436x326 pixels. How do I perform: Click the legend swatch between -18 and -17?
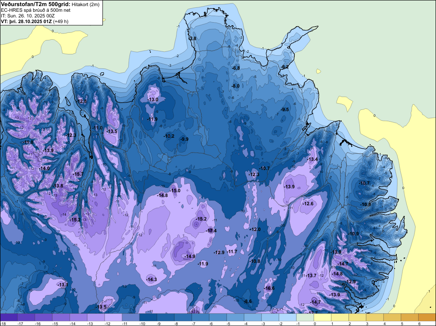9,317
